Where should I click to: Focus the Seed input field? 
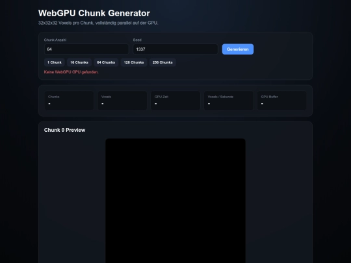[x=175, y=49]
